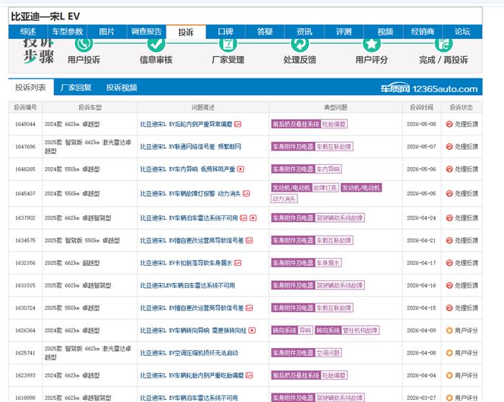Image resolution: width=504 pixels, height=402 pixels.
Task: Click 处理反馈 status icon for complaint 1647696
Action: pyautogui.click(x=449, y=147)
